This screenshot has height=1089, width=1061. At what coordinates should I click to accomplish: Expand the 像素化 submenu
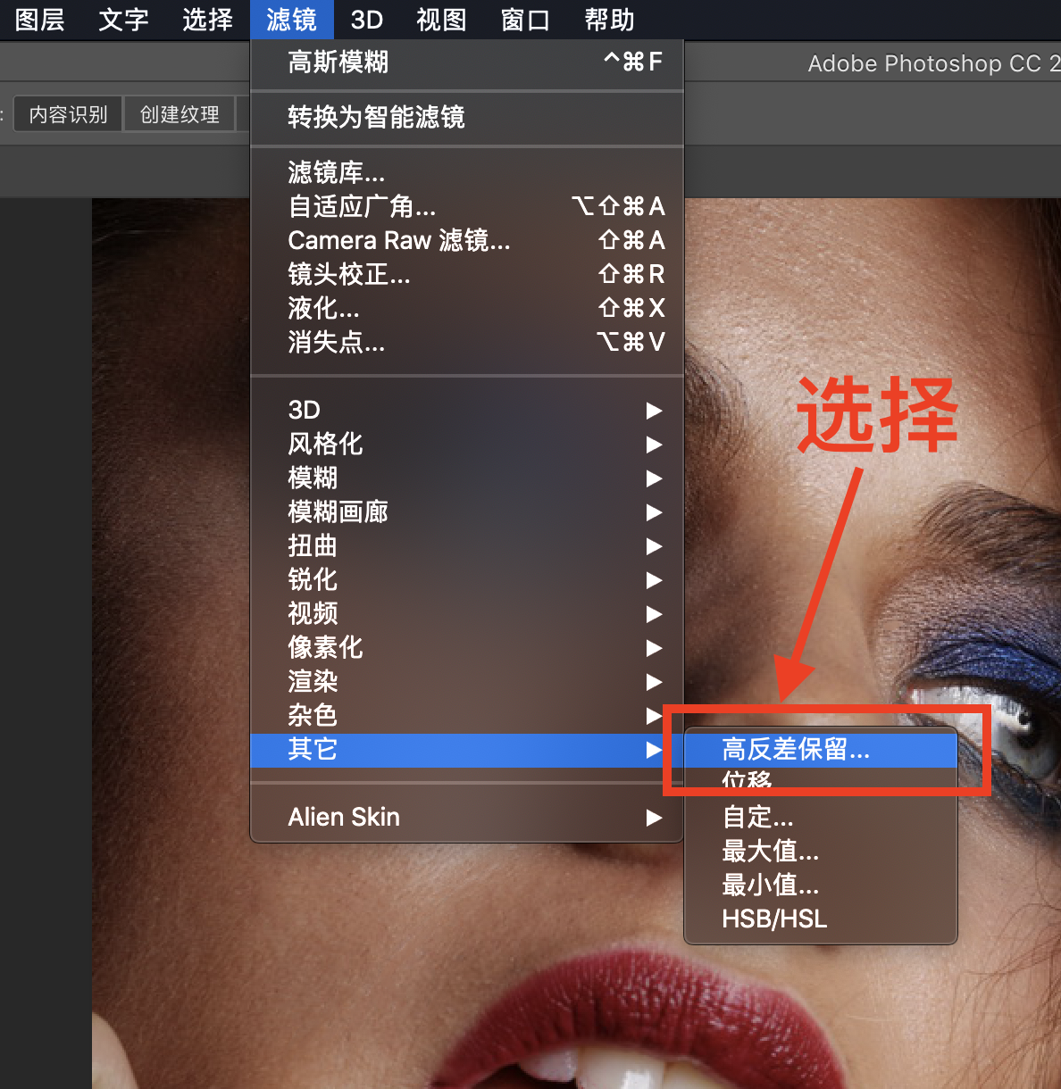click(x=467, y=647)
